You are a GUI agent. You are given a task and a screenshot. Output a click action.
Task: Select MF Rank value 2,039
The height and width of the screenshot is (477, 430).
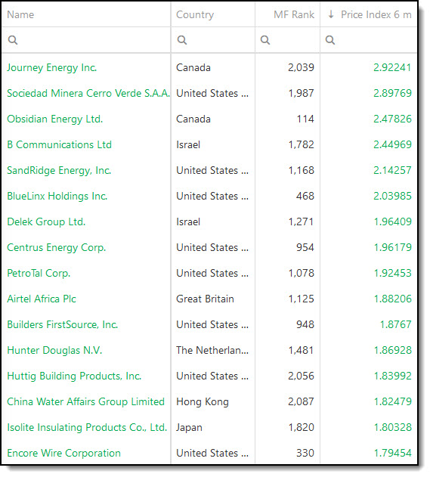[x=301, y=67]
